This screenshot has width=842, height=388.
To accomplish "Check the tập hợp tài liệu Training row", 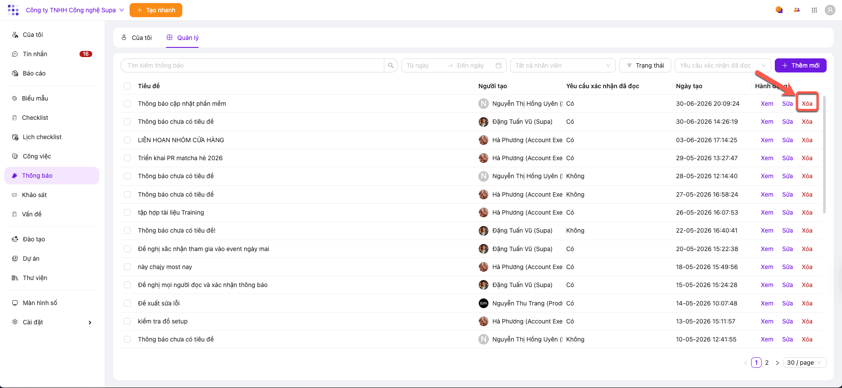I will click(127, 212).
